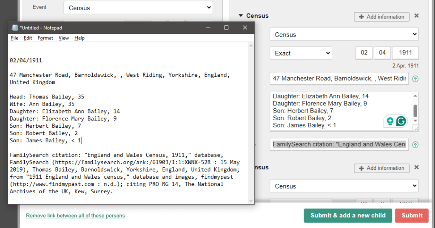Image resolution: width=435 pixels, height=228 pixels.
Task: Open the Exact date precision dropdown
Action: [x=301, y=53]
